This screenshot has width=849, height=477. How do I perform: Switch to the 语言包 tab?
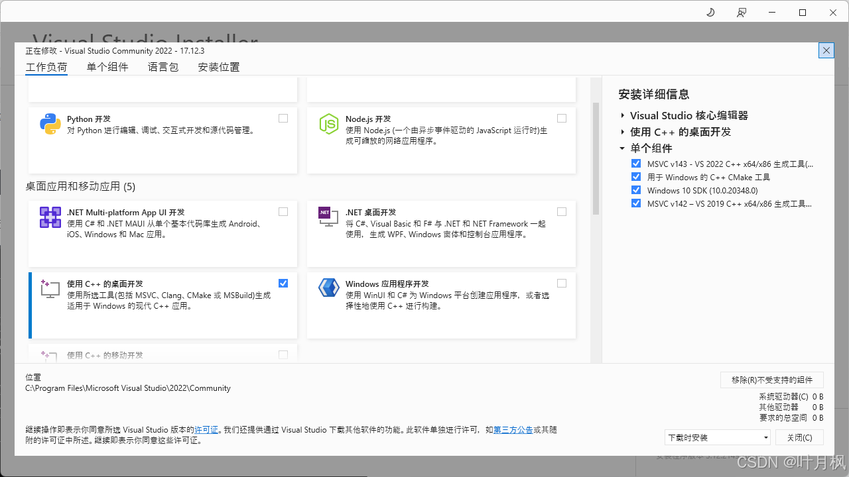pyautogui.click(x=163, y=67)
